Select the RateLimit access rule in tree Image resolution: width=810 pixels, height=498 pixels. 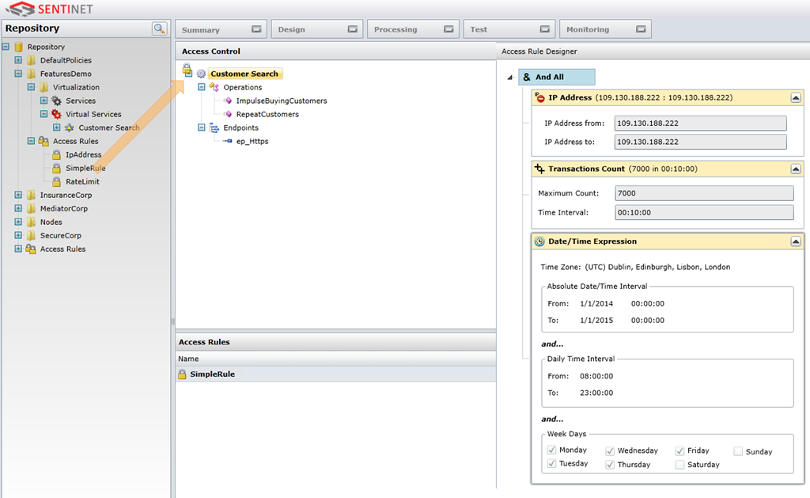[x=82, y=181]
